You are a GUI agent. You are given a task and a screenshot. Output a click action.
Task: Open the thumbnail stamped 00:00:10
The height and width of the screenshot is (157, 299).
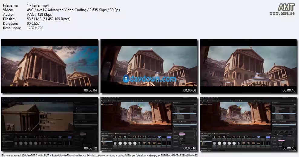coord(248,66)
